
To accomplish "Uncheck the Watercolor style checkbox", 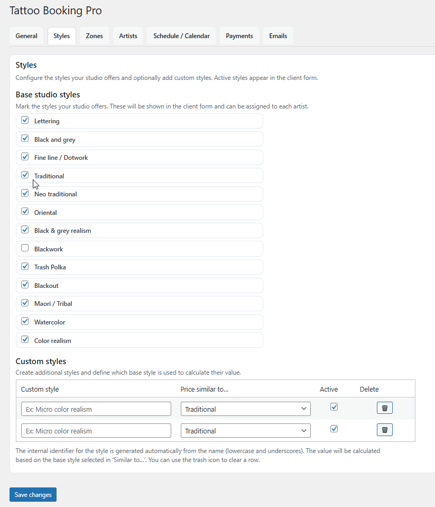I will [x=25, y=321].
